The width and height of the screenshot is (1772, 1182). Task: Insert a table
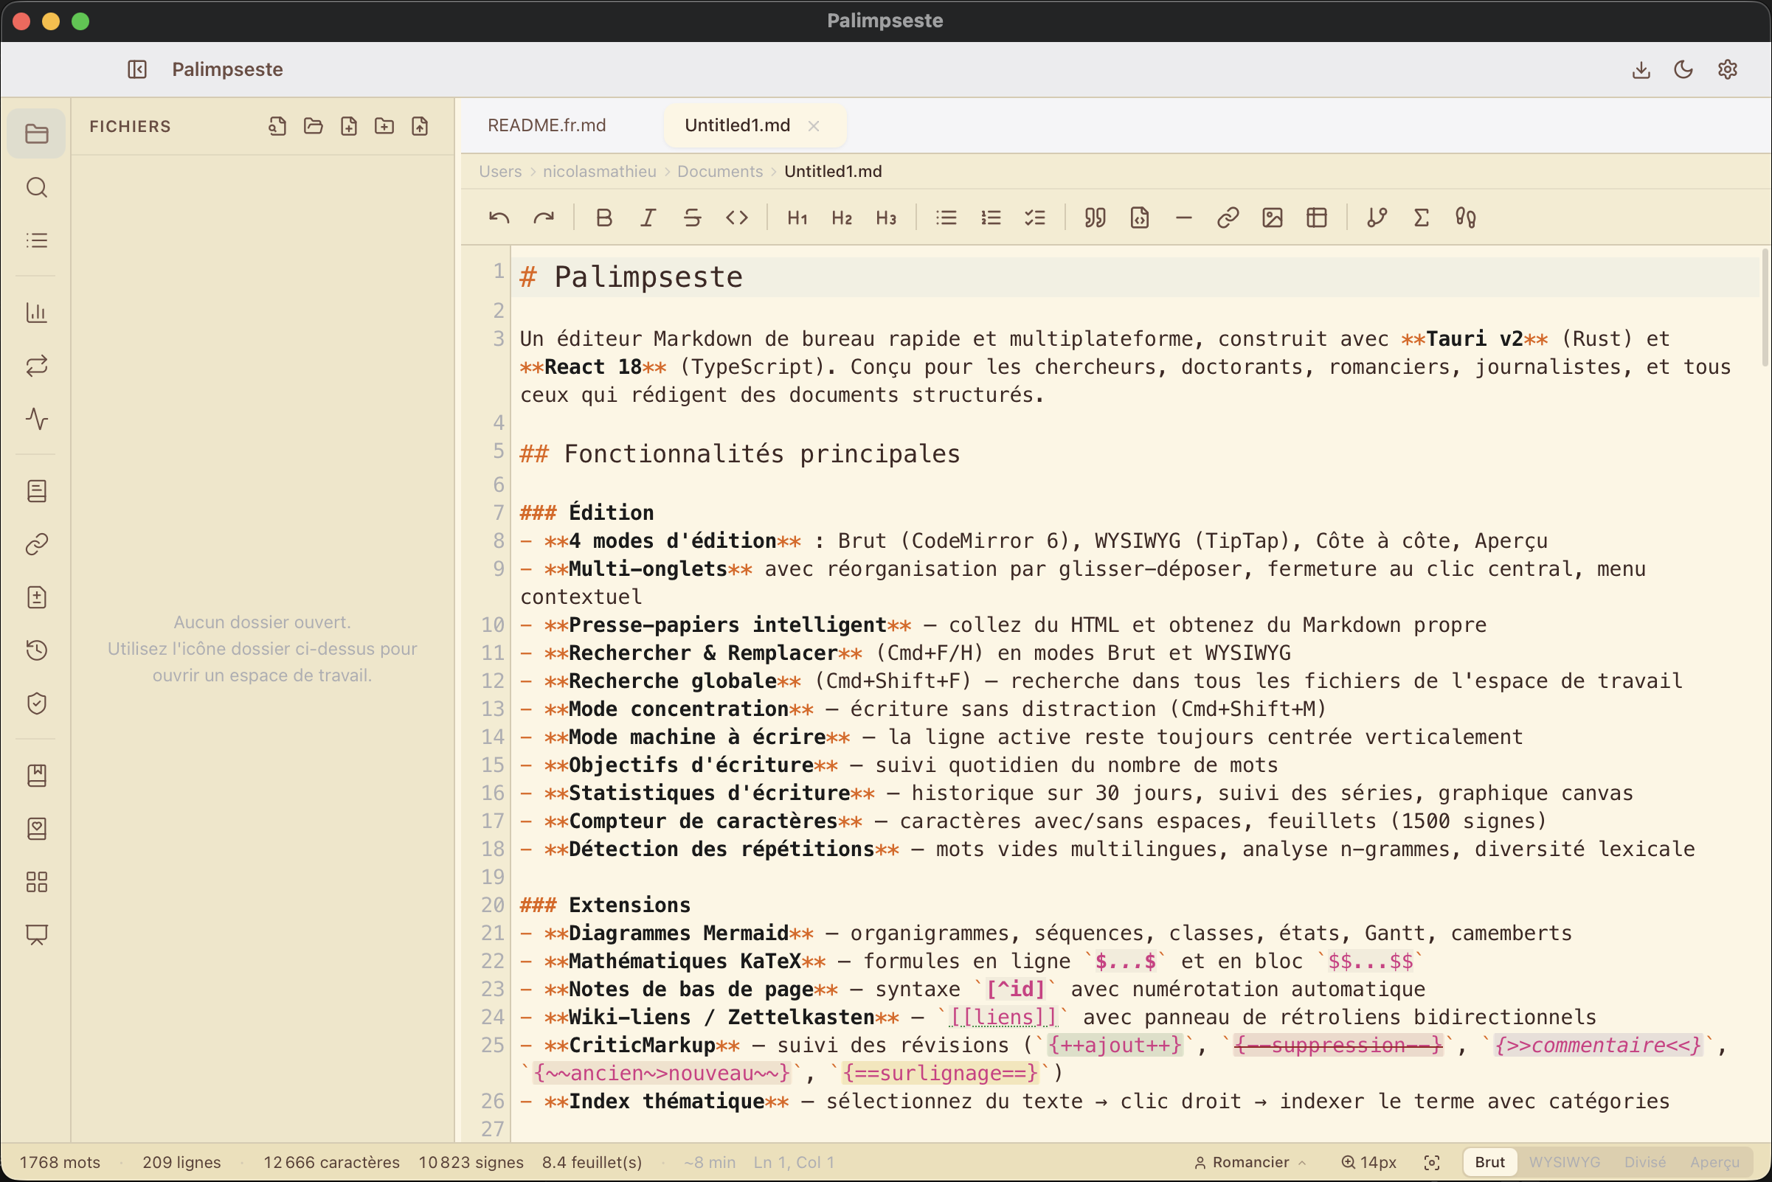1317,218
